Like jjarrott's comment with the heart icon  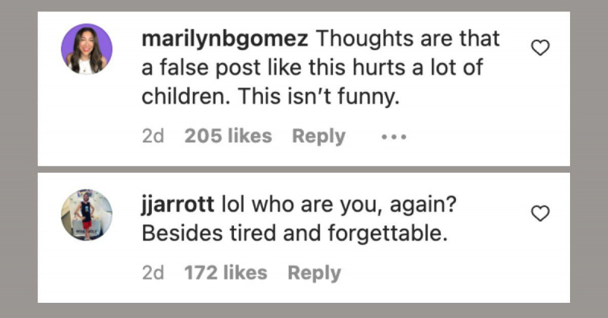pyautogui.click(x=540, y=214)
